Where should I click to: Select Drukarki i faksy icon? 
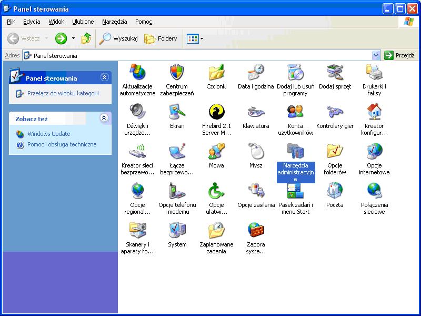(374, 73)
